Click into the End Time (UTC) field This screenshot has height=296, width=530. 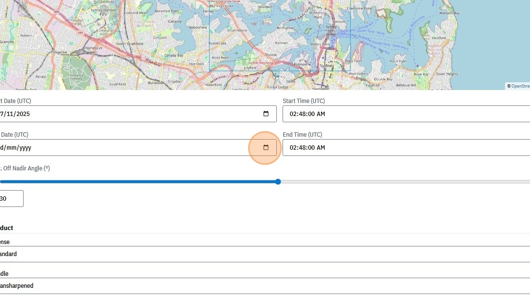(x=404, y=148)
